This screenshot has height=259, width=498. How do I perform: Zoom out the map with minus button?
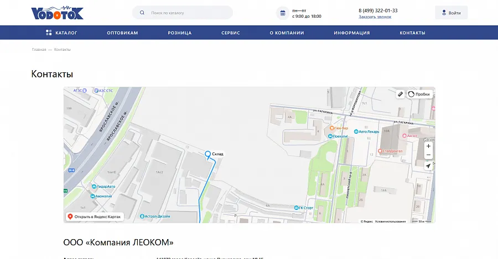(x=428, y=155)
